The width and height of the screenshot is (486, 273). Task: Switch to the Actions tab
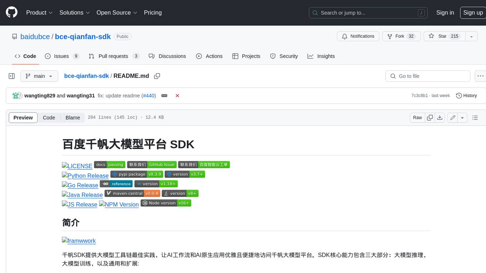coord(209,56)
